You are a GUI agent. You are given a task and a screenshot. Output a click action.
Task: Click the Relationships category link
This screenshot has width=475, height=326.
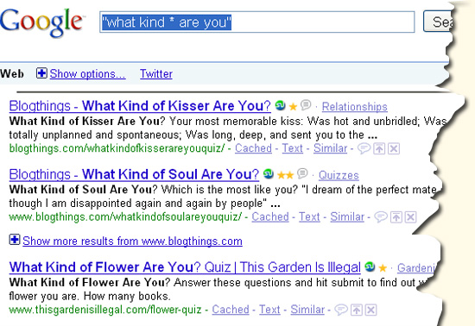click(354, 106)
